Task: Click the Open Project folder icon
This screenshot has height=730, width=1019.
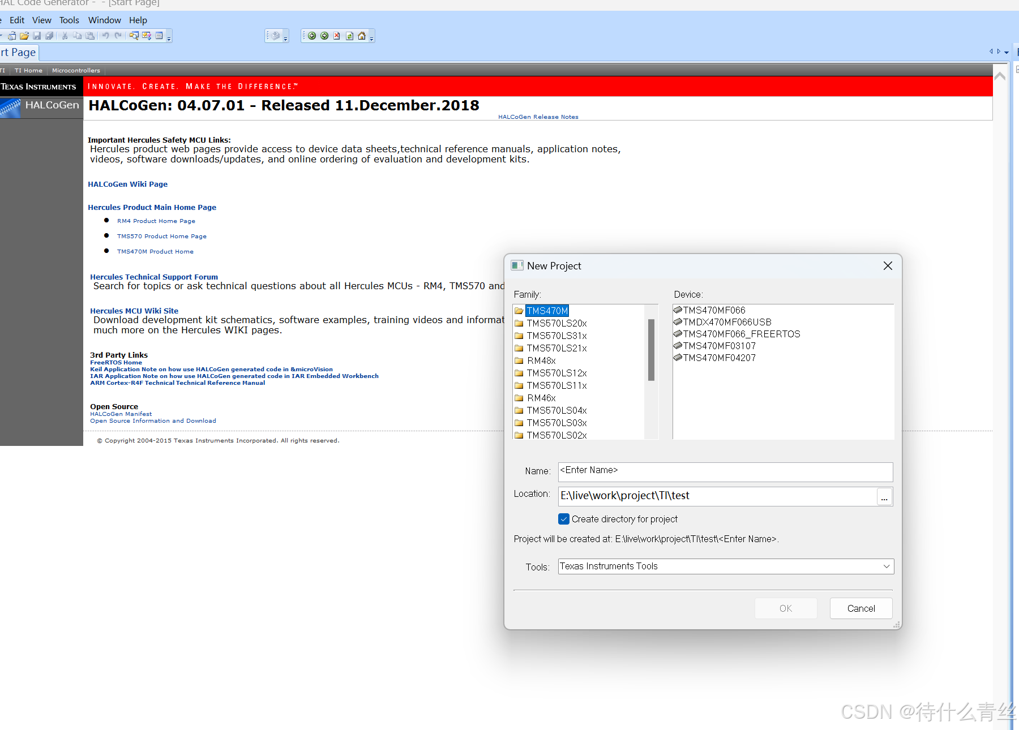Action: tap(24, 36)
